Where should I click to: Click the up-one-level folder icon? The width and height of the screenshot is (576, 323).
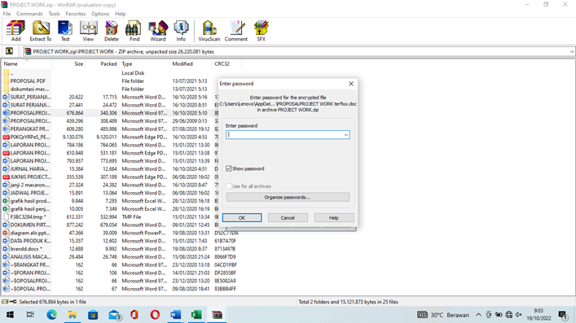10,51
